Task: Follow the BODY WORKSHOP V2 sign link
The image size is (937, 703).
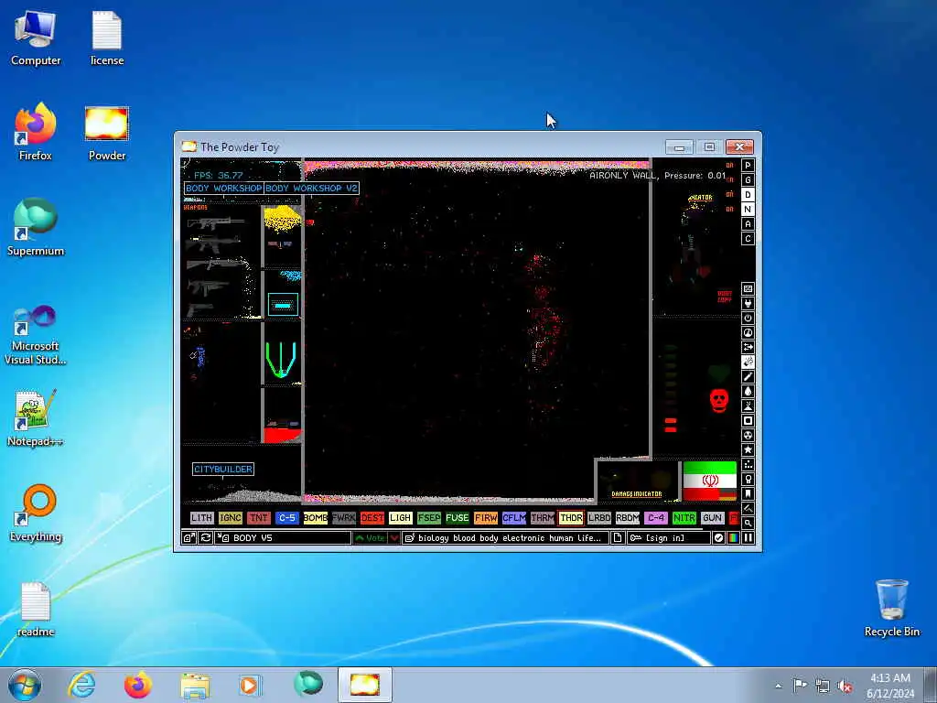Action: (311, 189)
